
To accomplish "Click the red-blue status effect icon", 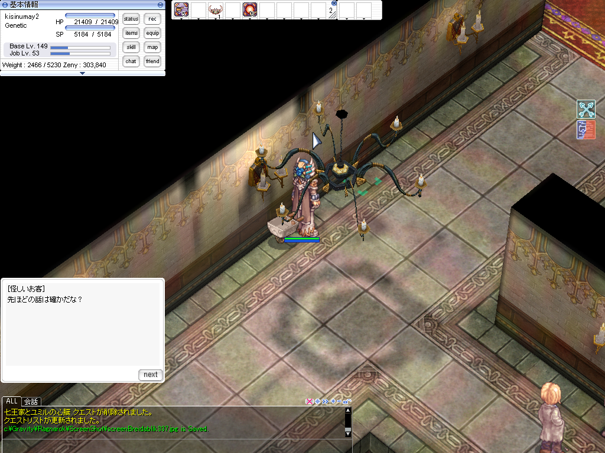I will (586, 129).
